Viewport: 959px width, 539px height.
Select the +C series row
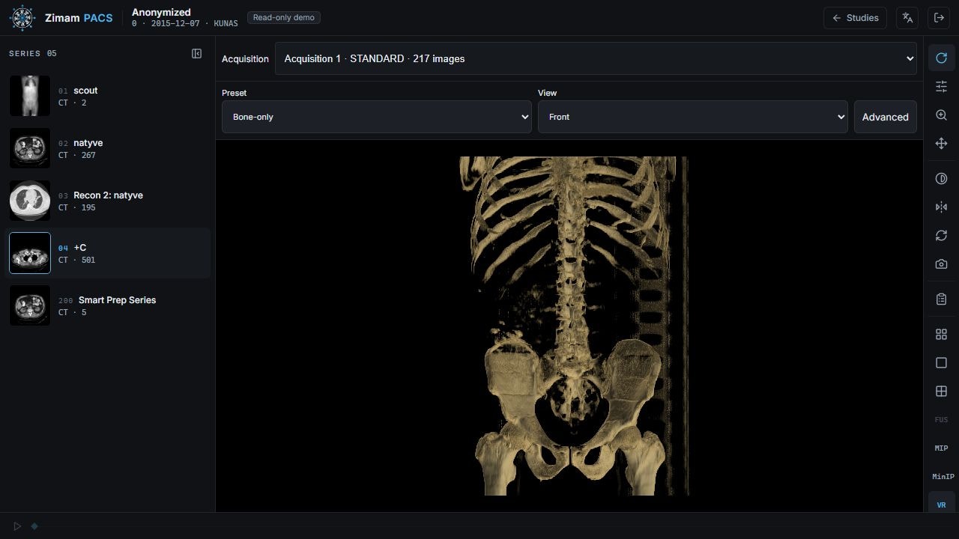107,253
